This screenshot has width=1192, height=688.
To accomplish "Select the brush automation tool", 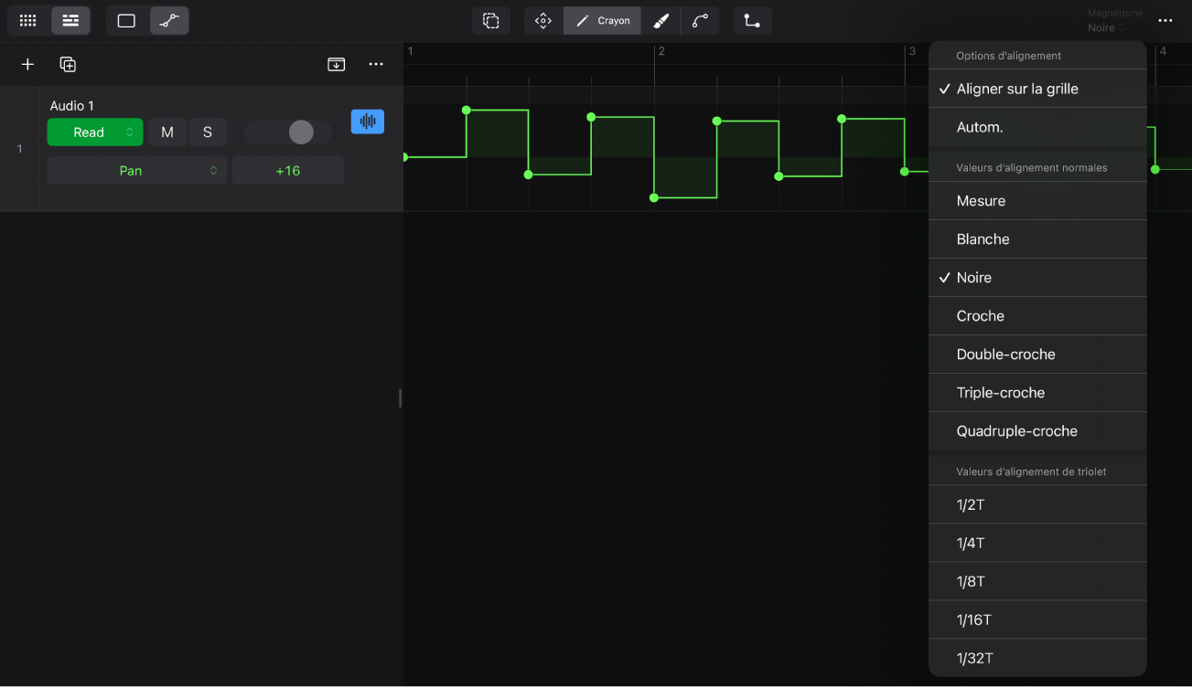I will coord(660,20).
